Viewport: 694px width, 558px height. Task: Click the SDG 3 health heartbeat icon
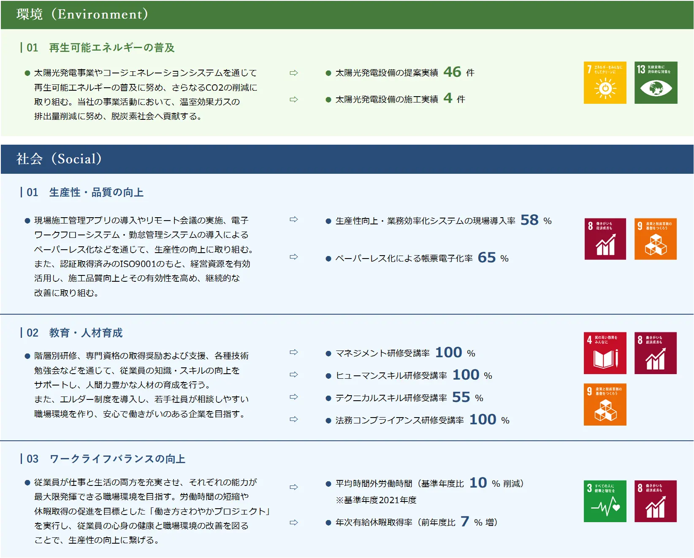(605, 501)
